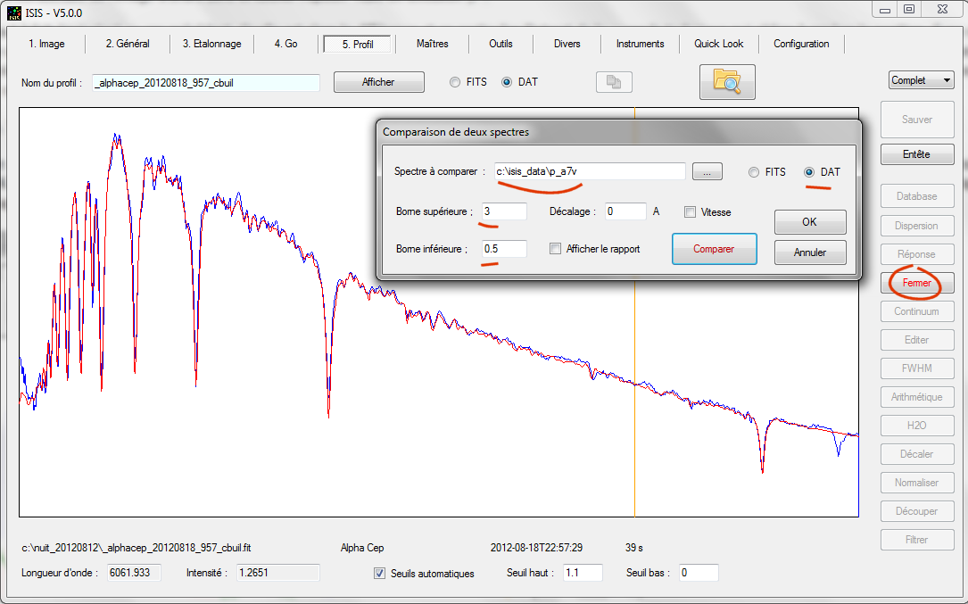This screenshot has height=604, width=968.
Task: Click the Spectre à comparer path field
Action: coord(590,171)
